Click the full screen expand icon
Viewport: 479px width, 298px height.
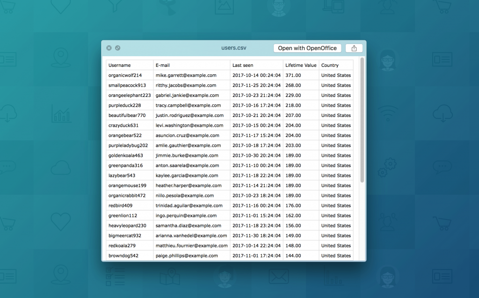tap(118, 48)
